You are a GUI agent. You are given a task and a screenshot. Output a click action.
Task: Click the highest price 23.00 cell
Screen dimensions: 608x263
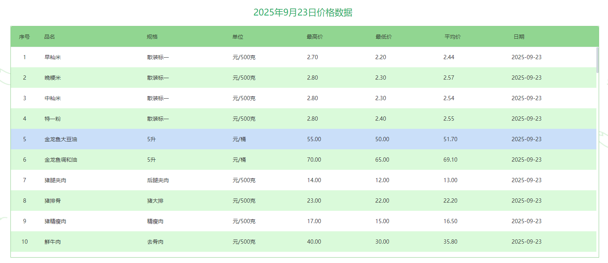coord(314,201)
